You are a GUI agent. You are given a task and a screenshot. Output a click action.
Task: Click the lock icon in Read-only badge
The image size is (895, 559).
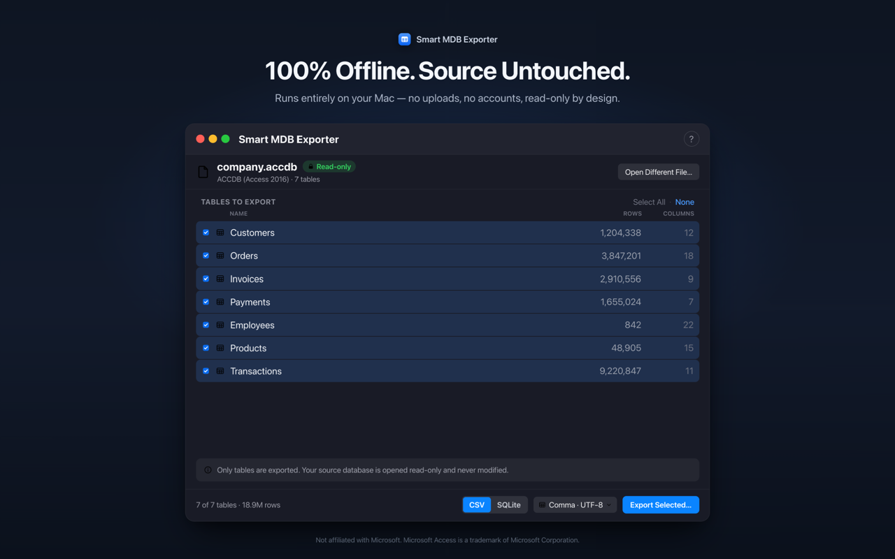[311, 167]
